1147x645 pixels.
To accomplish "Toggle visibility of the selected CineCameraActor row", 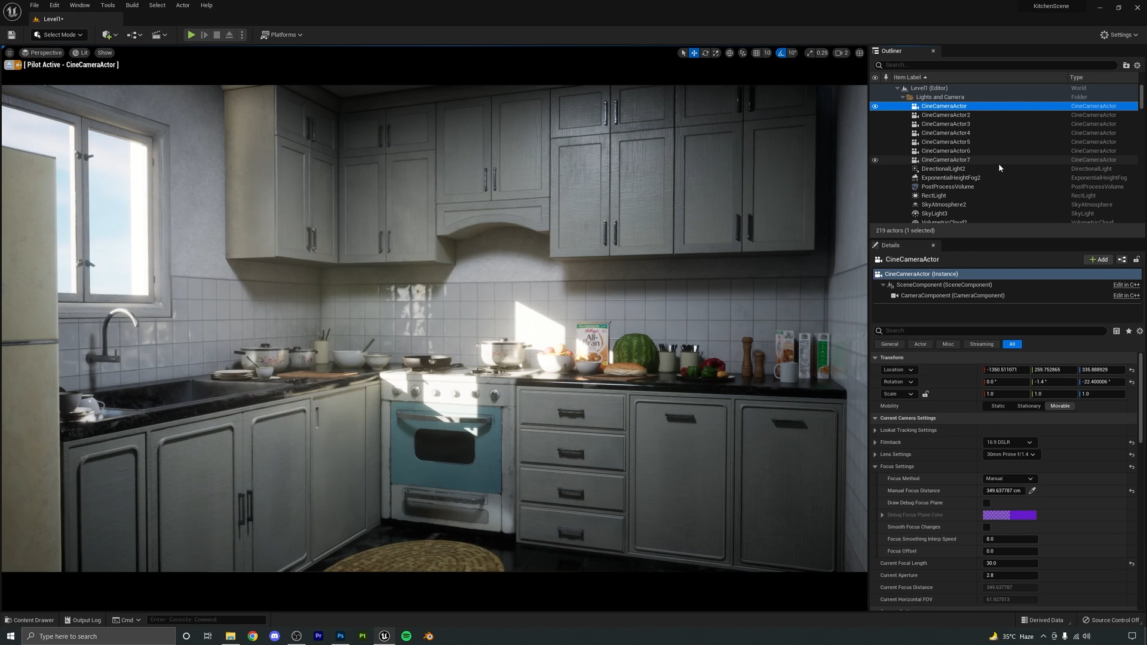I will point(875,106).
